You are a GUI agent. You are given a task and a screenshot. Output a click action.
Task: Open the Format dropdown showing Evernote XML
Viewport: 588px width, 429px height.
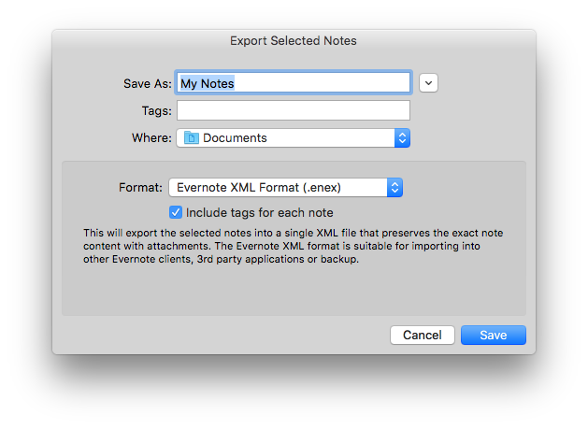[286, 188]
